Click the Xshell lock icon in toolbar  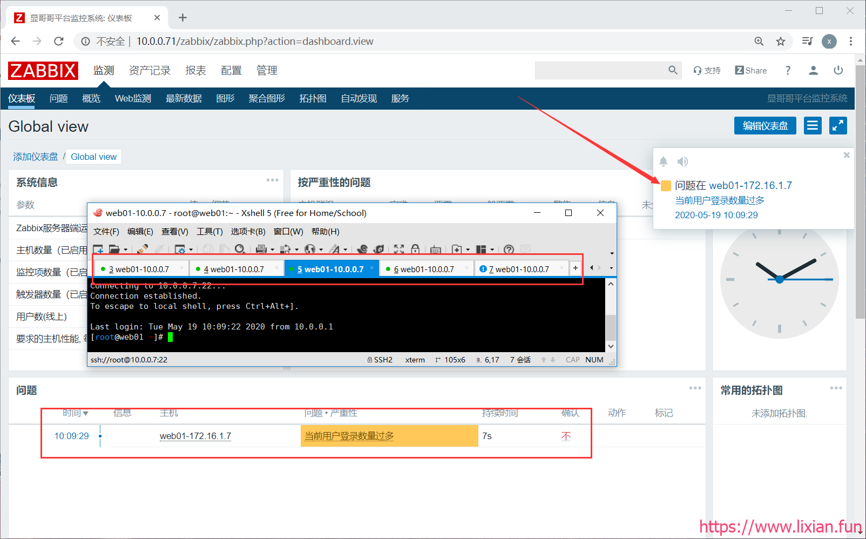[415, 249]
